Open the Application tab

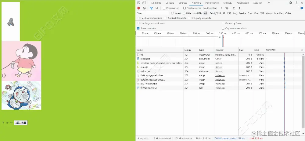(x=242, y=3)
